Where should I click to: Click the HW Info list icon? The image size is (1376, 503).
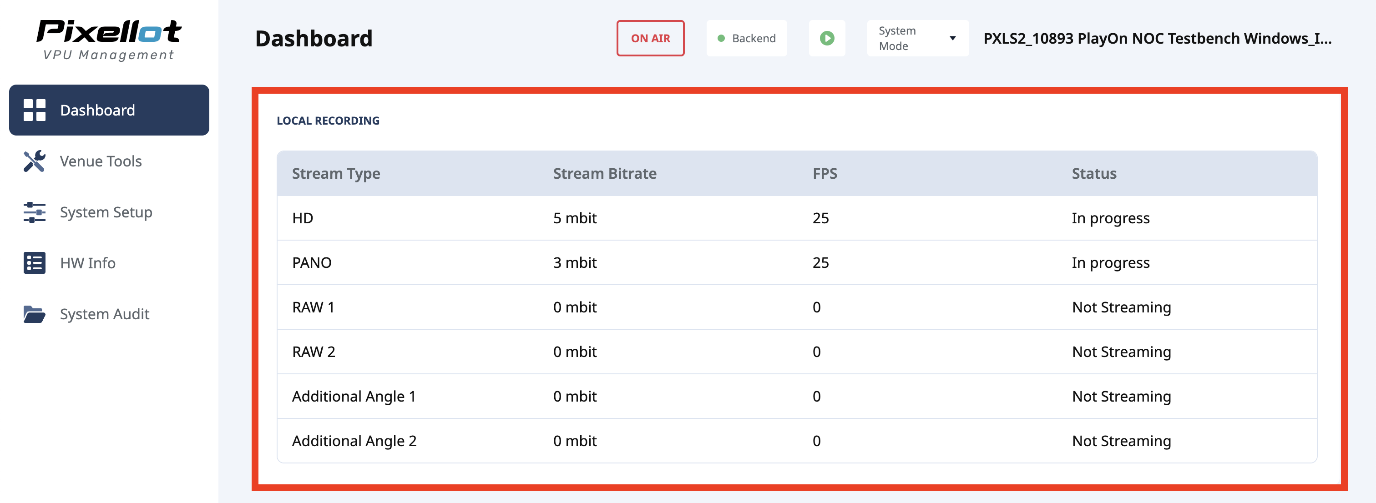click(35, 263)
